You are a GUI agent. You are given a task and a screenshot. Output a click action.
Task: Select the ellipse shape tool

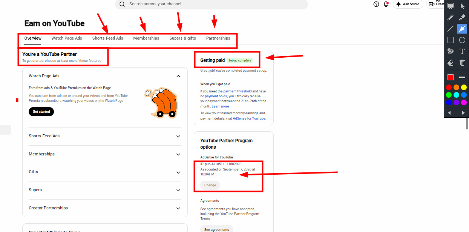pos(462,40)
